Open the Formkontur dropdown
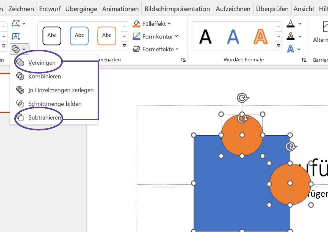Viewport: 328px width, 232px height. pyautogui.click(x=155, y=37)
